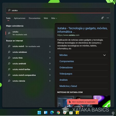Screen dimensions: 116x116
Task: Launch Microsoft Edge from taskbar
Action: 52,112
